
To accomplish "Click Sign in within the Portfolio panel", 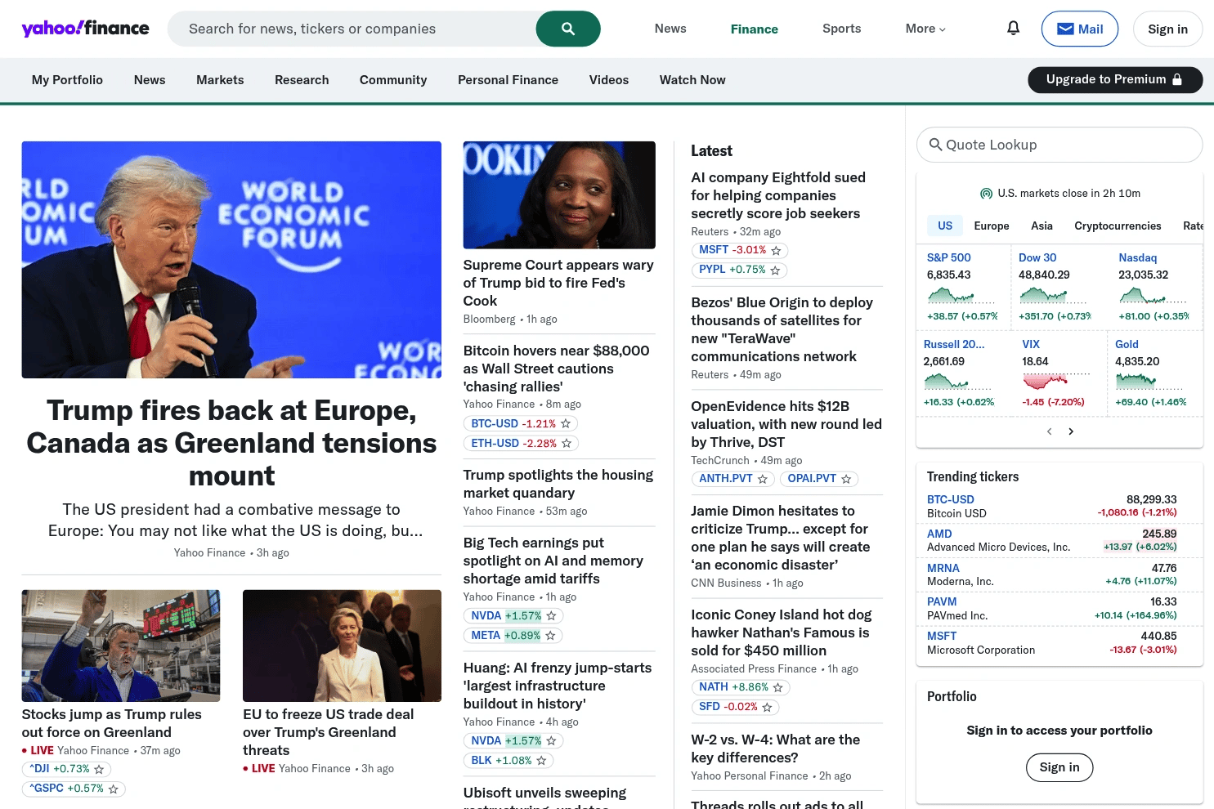I will [1059, 767].
